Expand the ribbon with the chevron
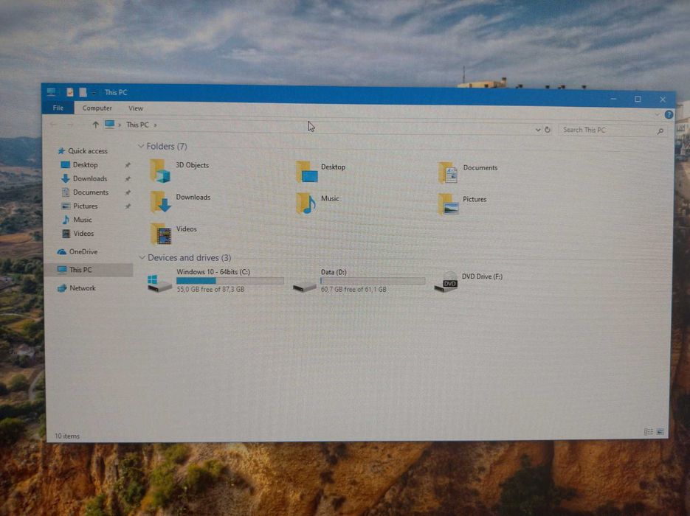The width and height of the screenshot is (690, 516). [x=657, y=114]
